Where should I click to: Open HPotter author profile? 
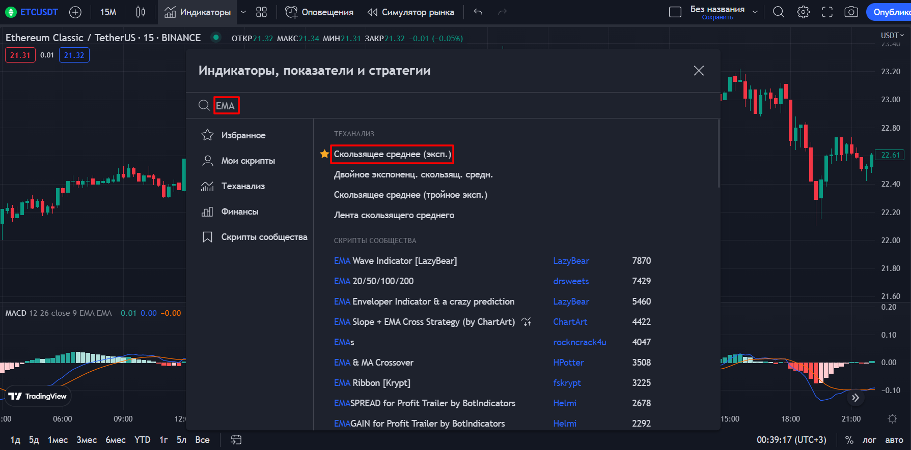568,363
